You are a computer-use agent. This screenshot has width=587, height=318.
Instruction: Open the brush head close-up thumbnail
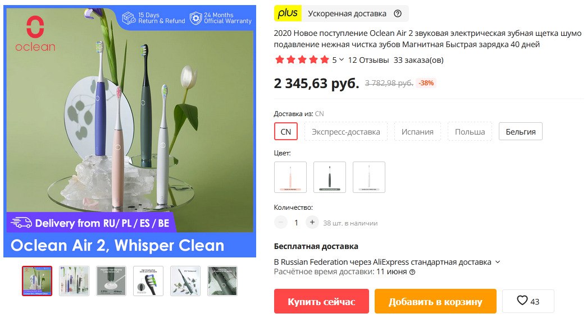coord(148,281)
